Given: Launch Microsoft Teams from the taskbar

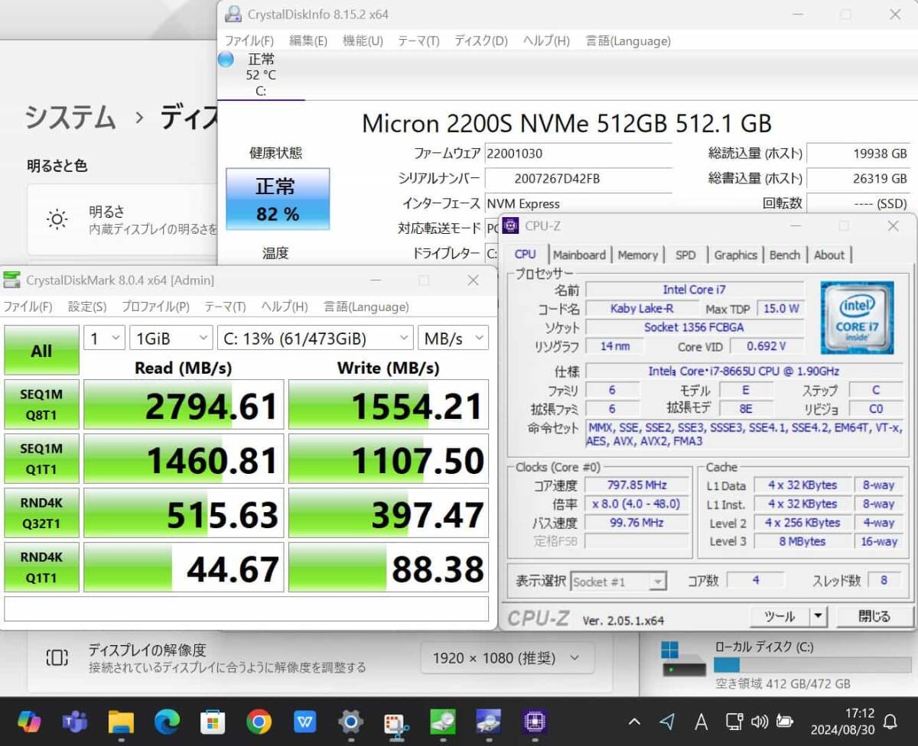Looking at the screenshot, I should point(75,721).
